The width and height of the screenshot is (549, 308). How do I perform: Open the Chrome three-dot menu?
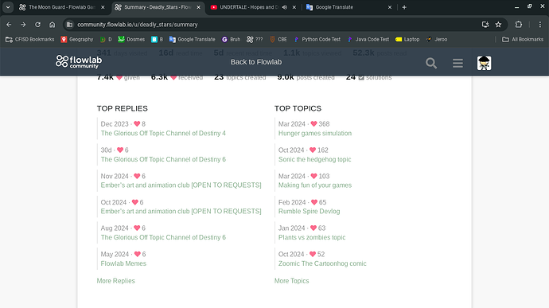pos(540,25)
